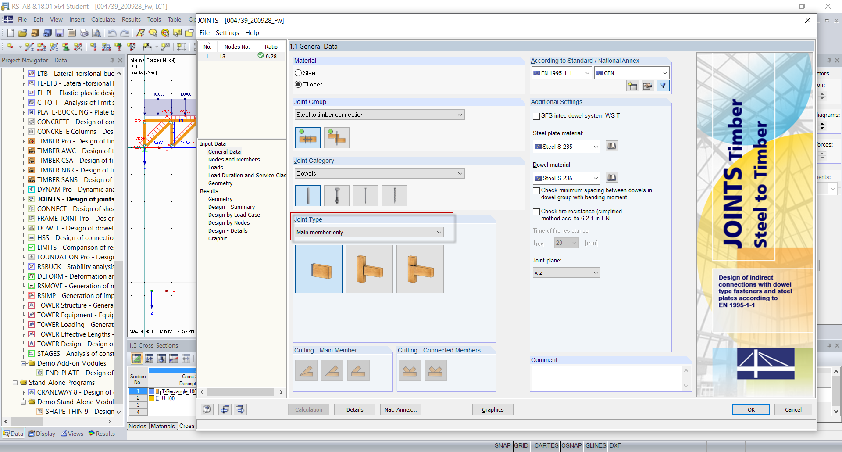This screenshot has height=452, width=842.
Task: Open 'Design by Load Case' results item
Action: pyautogui.click(x=234, y=215)
